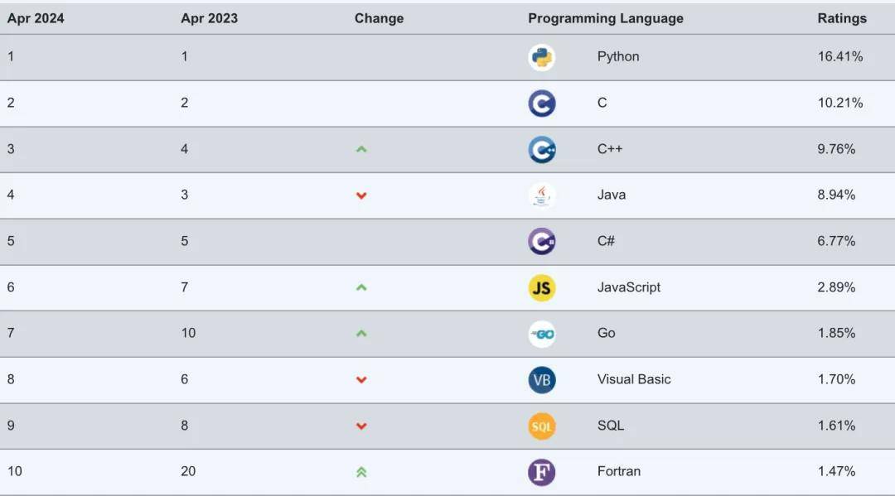Image resolution: width=895 pixels, height=496 pixels.
Task: Click the C# logo icon
Action: [x=542, y=242]
